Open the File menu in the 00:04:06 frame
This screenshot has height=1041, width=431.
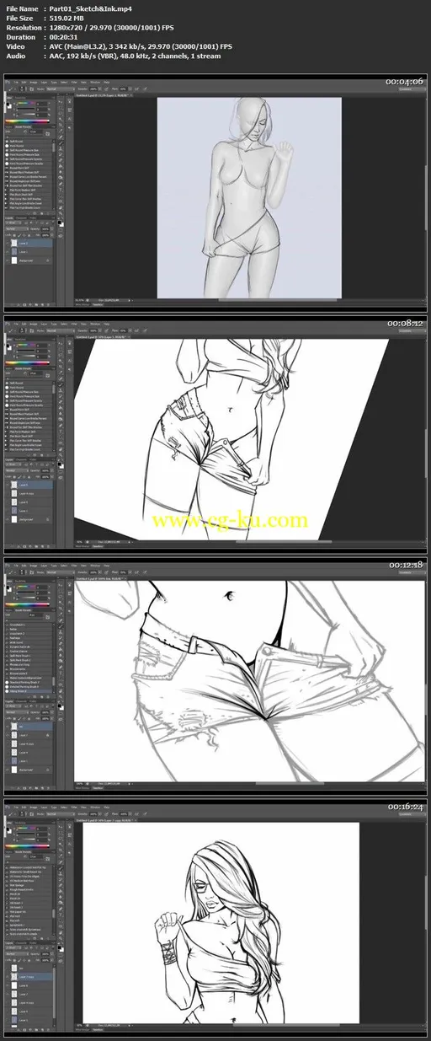coord(16,83)
